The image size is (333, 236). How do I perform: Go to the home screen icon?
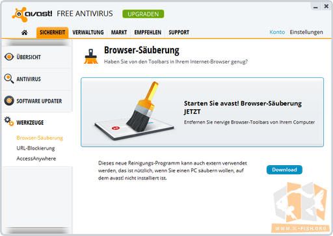[x=24, y=33]
